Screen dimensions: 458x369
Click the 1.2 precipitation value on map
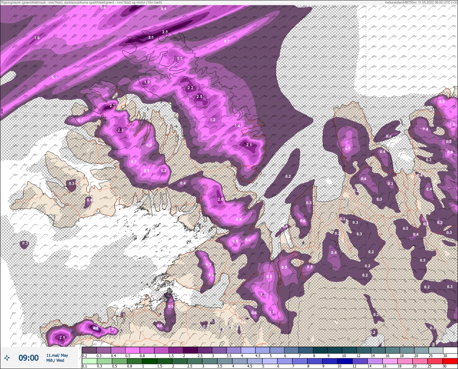tap(213, 120)
